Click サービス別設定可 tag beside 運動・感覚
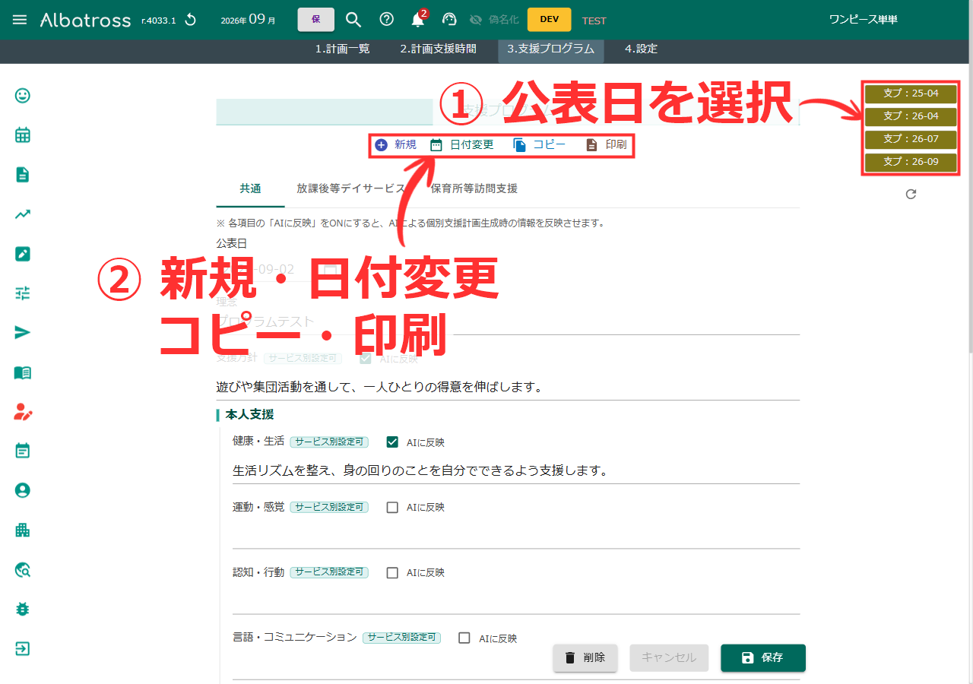Screen dimensions: 973x684 coord(330,507)
